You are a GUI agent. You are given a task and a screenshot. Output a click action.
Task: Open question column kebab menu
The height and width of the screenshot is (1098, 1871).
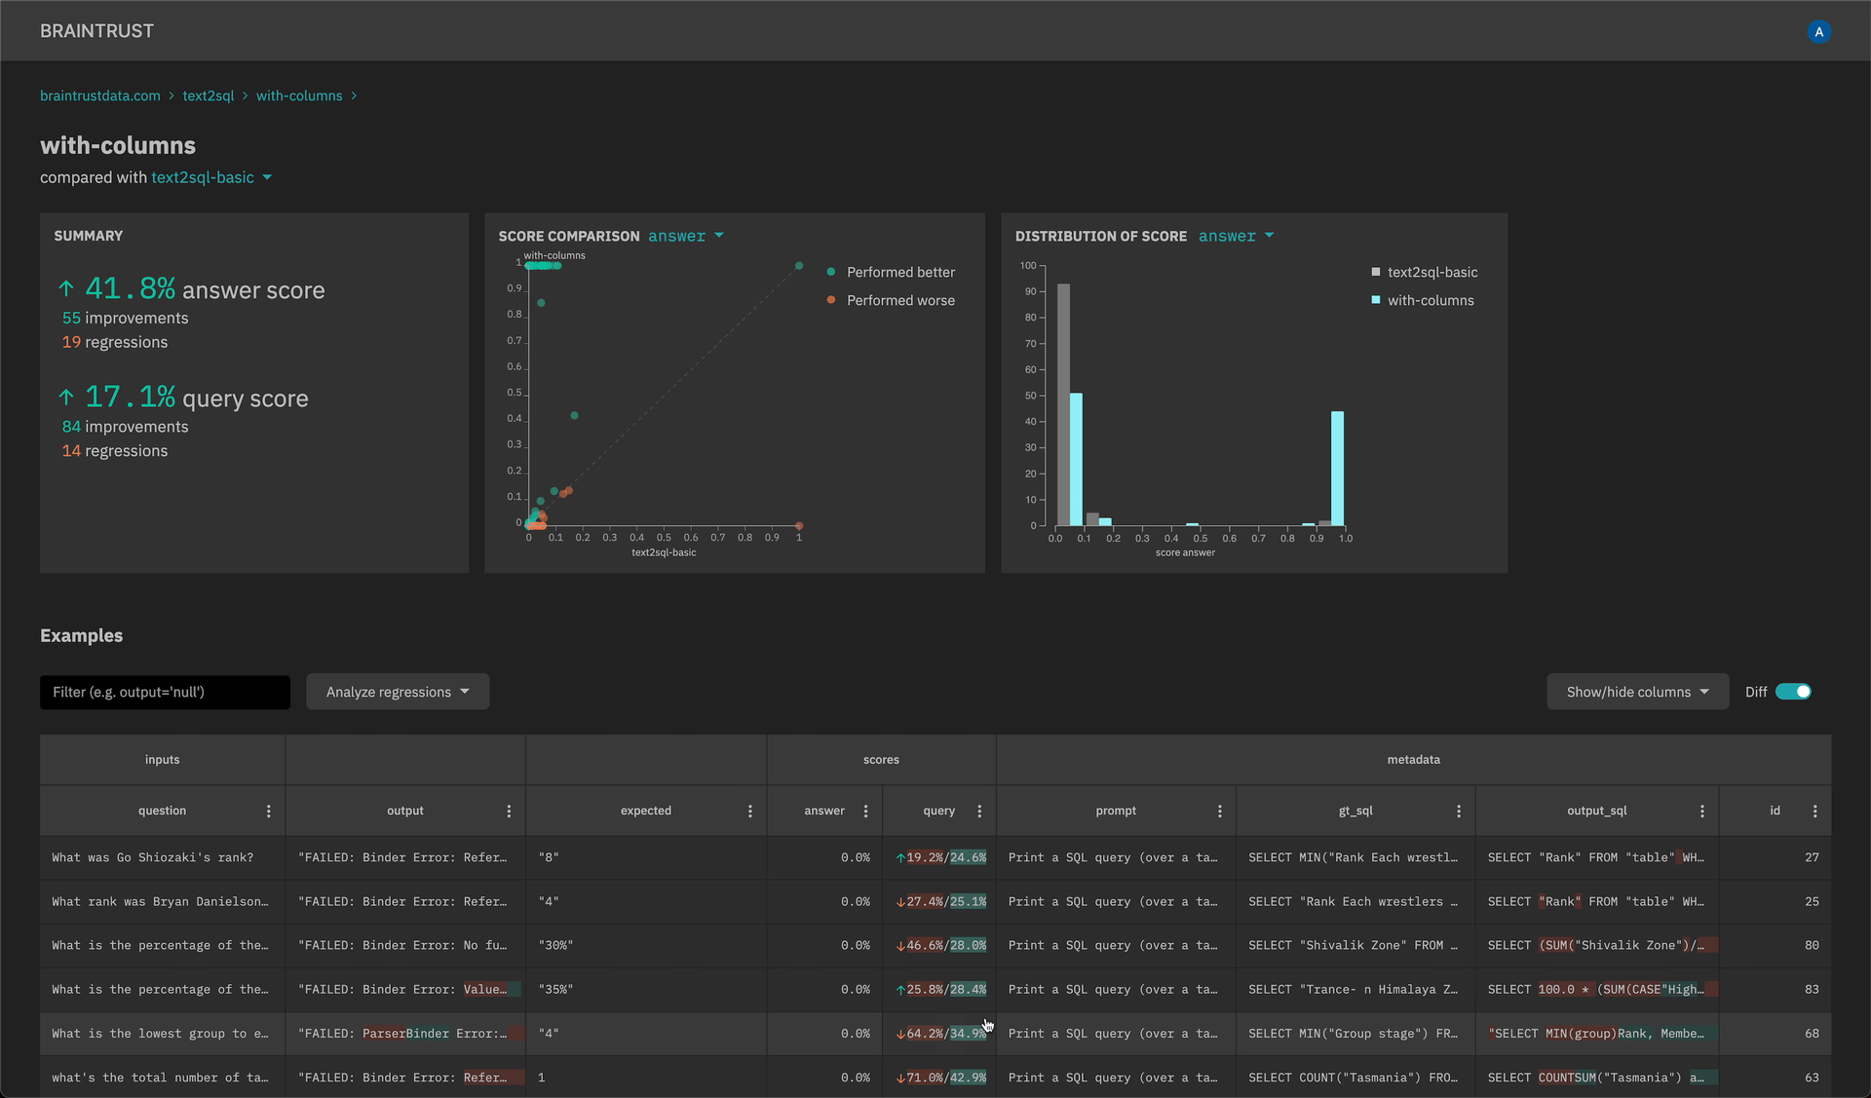[x=269, y=811]
